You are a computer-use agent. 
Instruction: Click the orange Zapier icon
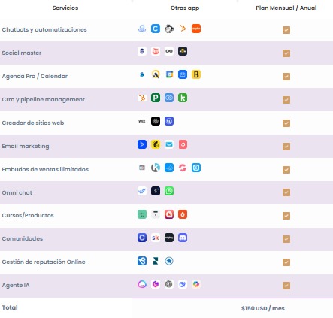pyautogui.click(x=196, y=29)
